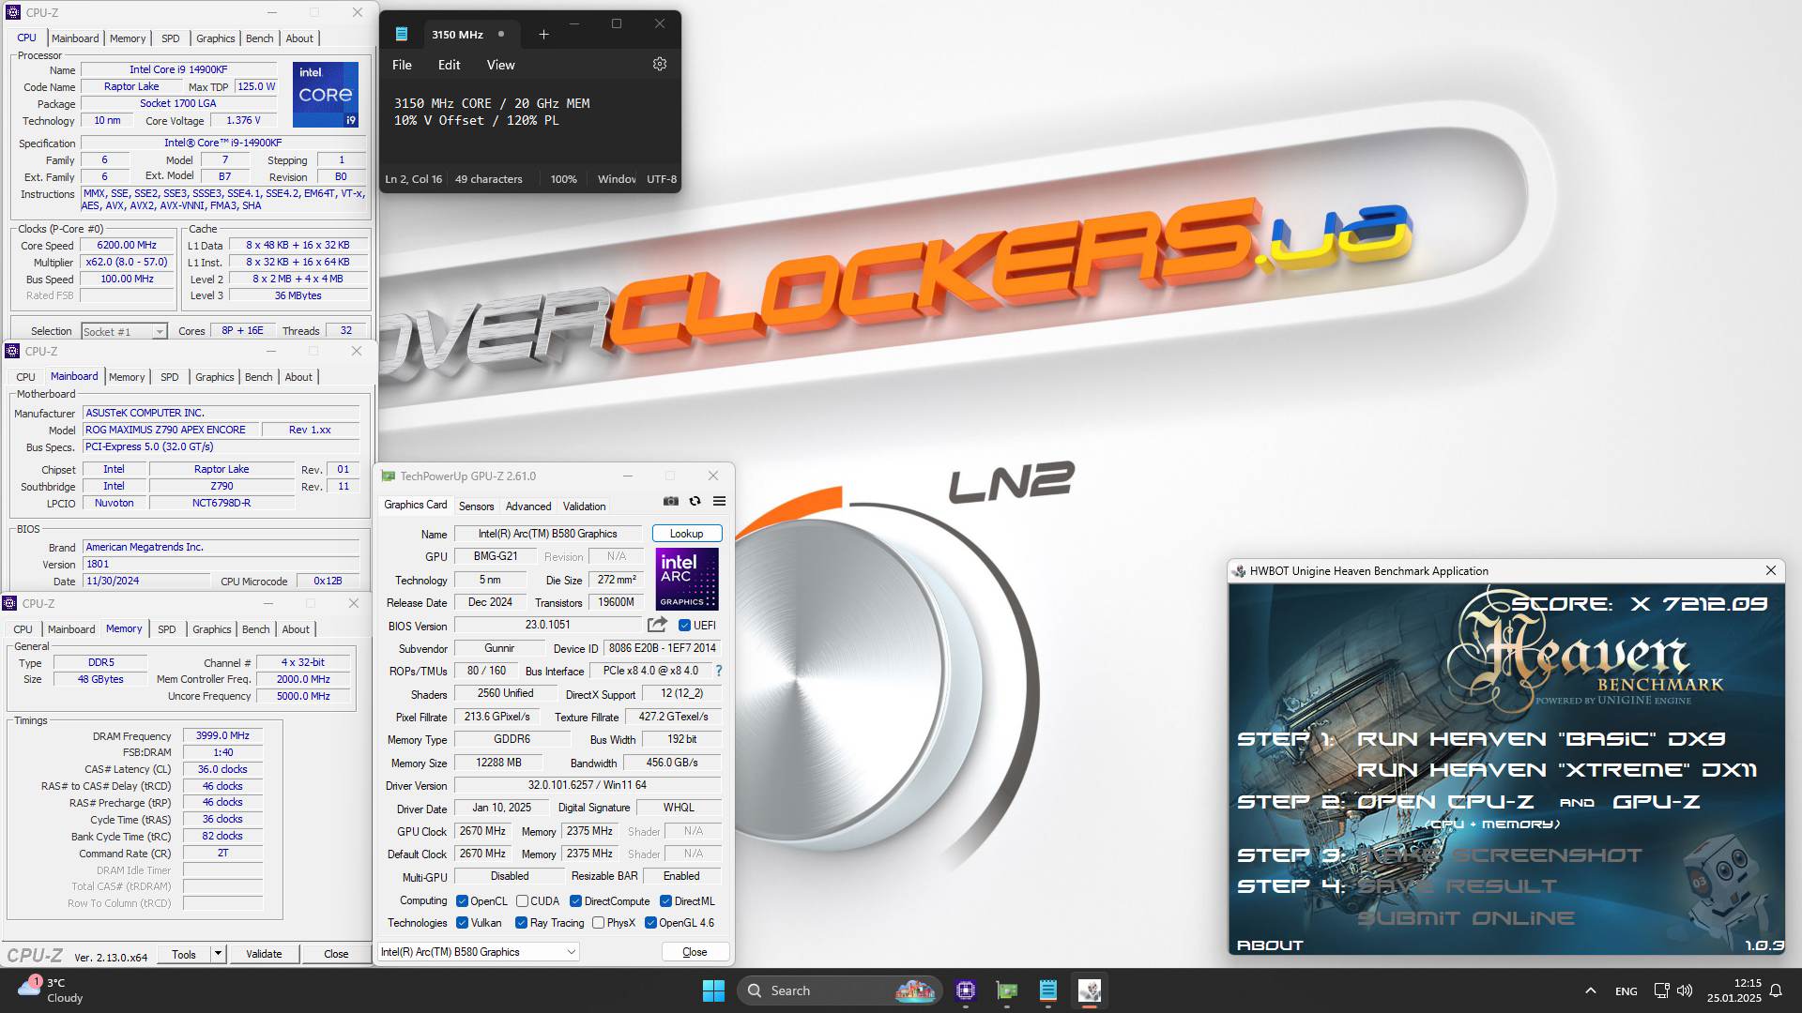
Task: Open Socket #1 selection dropdown
Action: pos(124,331)
